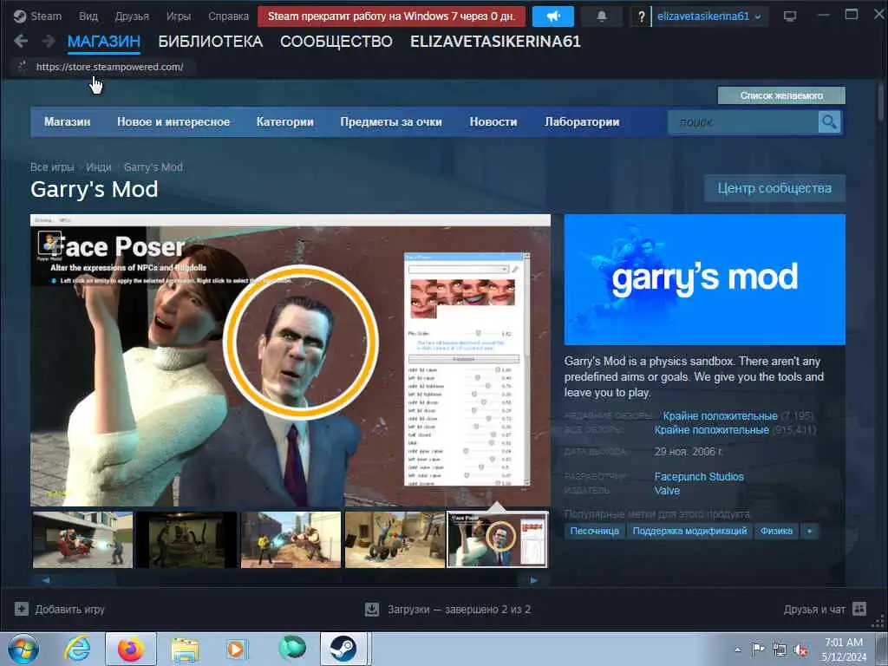Open the Facepunch Studios developer link

tap(699, 477)
